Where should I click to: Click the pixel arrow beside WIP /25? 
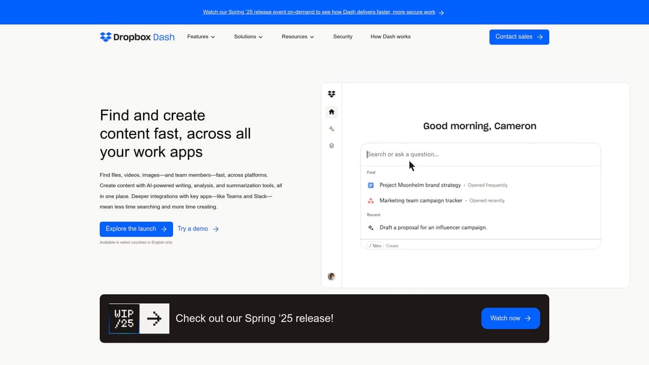[154, 319]
